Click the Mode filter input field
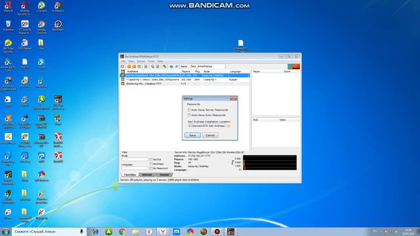The height and width of the screenshot is (236, 420). tap(135, 159)
